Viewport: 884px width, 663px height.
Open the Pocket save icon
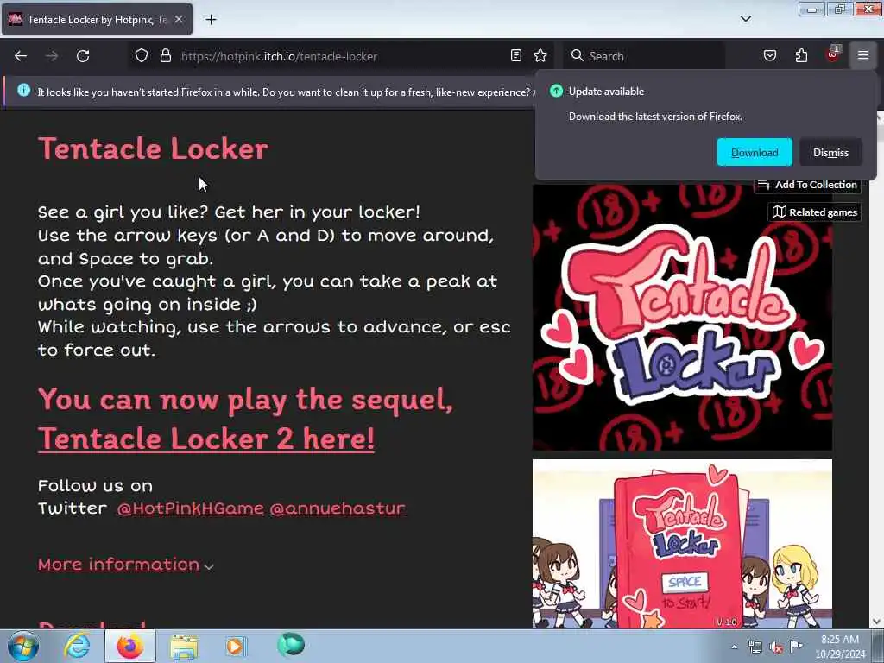769,55
